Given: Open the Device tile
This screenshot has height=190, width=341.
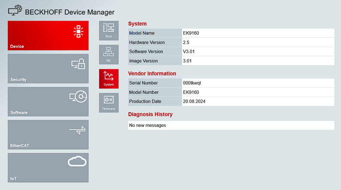Looking at the screenshot, I should coord(48,36).
